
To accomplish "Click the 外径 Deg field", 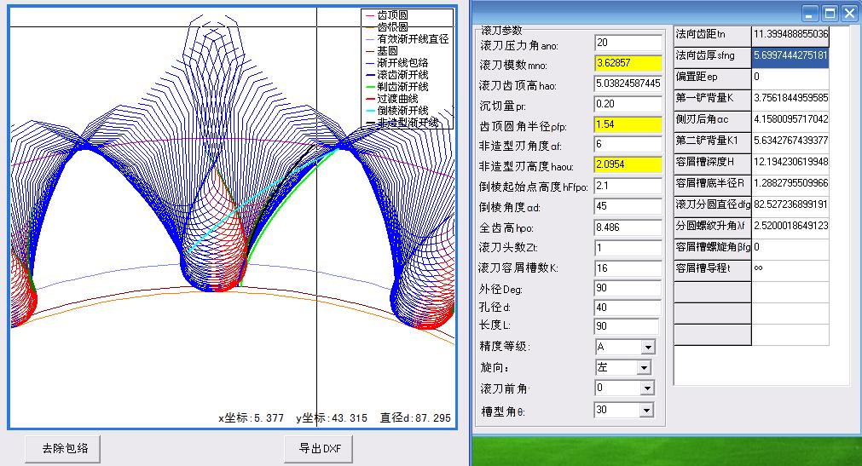I will 628,289.
